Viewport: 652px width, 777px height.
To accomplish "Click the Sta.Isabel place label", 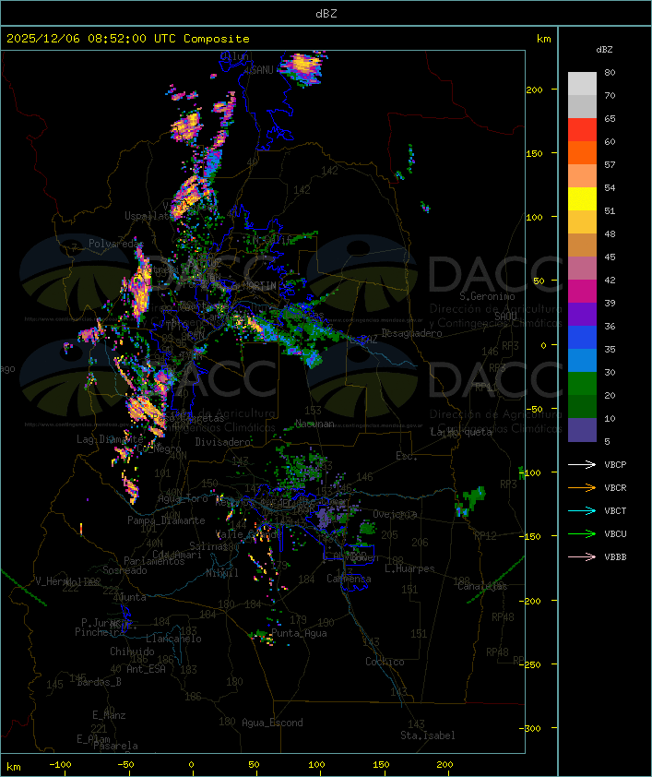I will point(428,735).
